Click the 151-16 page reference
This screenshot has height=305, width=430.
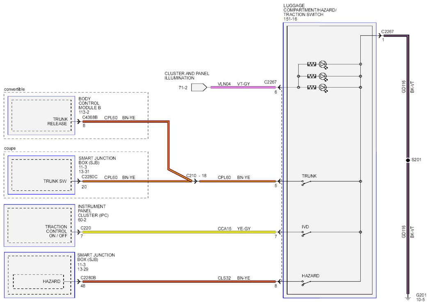click(x=290, y=19)
